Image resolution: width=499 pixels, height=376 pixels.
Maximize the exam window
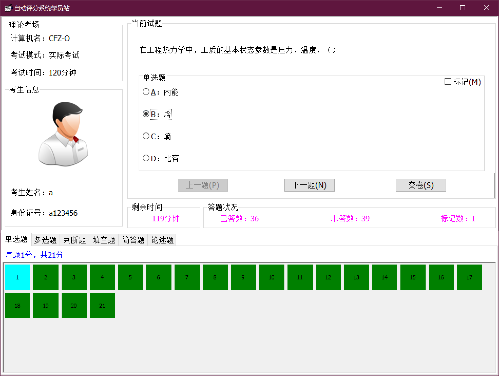pyautogui.click(x=463, y=8)
